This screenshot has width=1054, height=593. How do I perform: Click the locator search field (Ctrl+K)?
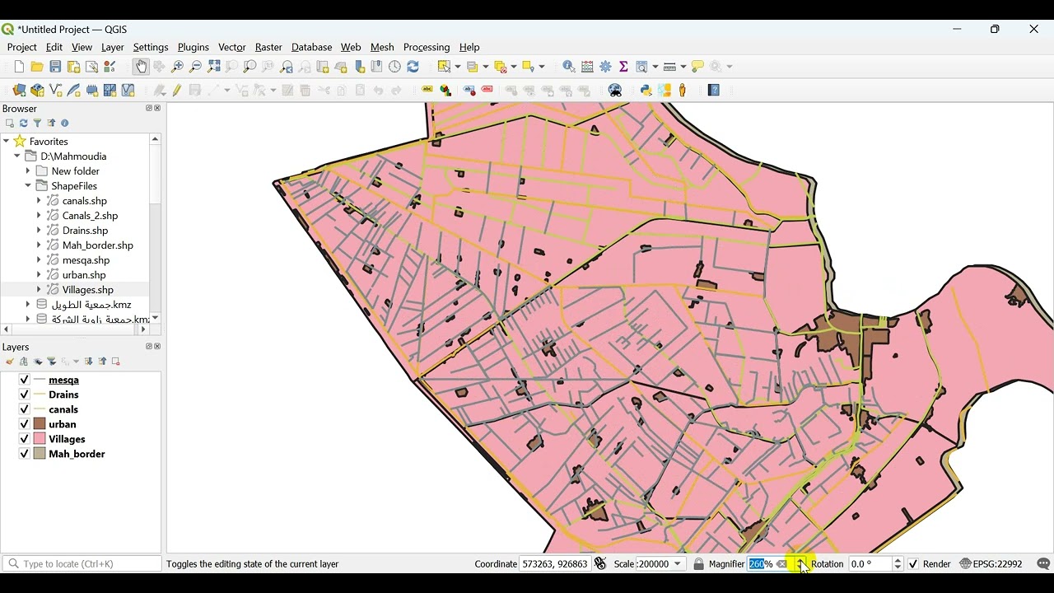point(82,564)
